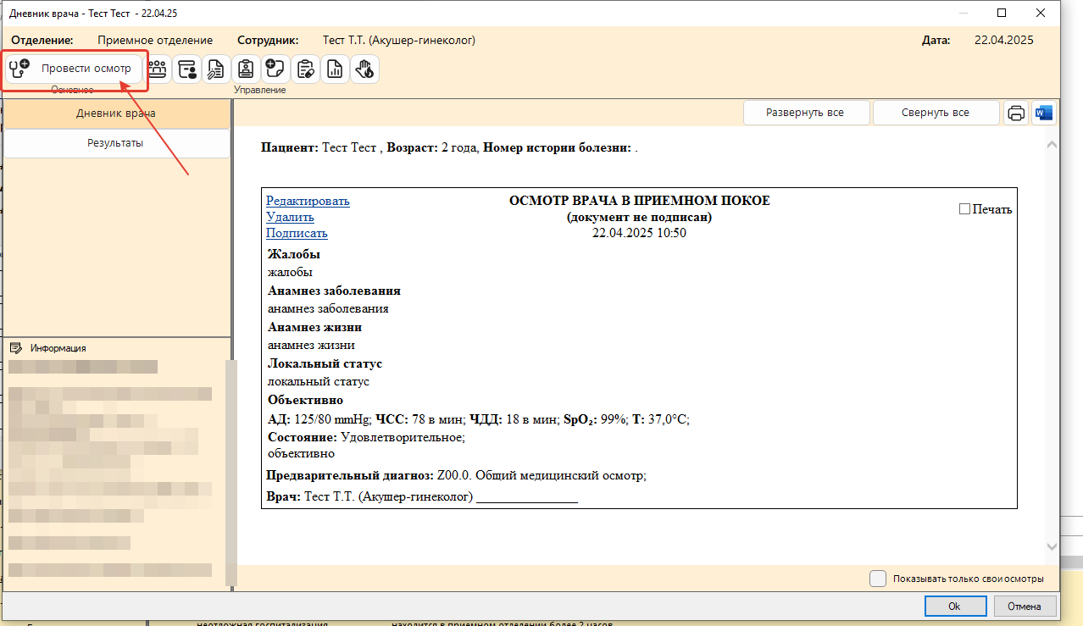The width and height of the screenshot is (1083, 626).
Task: Click the printer icon
Action: point(1016,113)
